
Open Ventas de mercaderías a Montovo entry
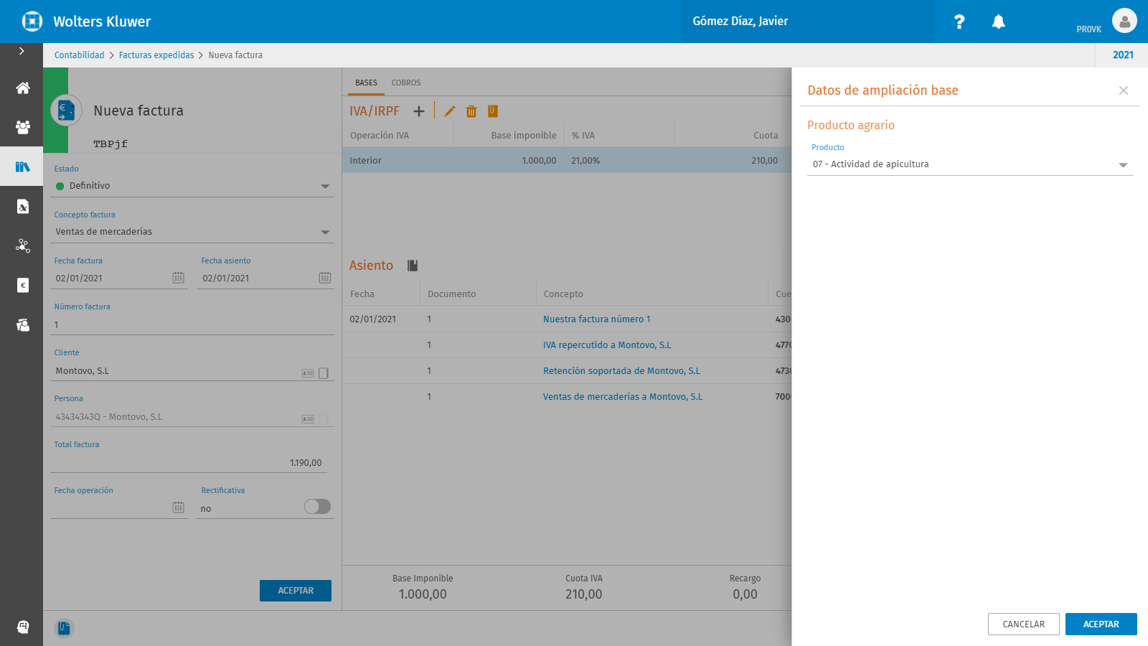click(623, 397)
